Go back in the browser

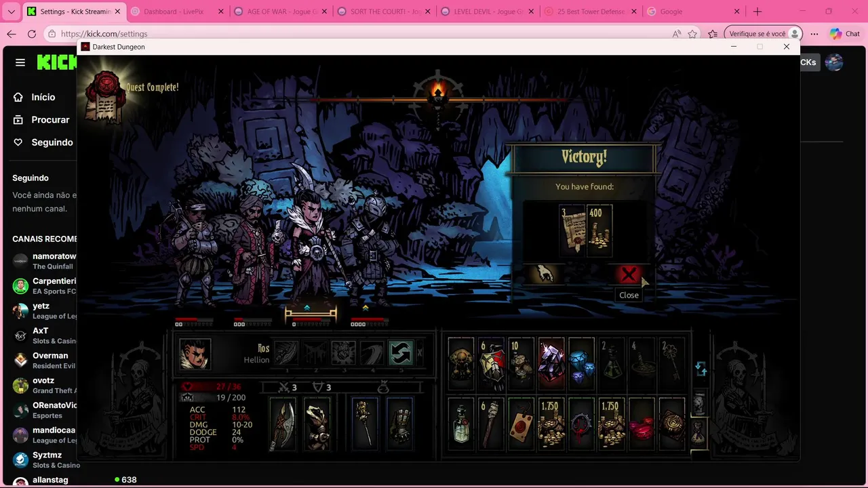coord(12,34)
